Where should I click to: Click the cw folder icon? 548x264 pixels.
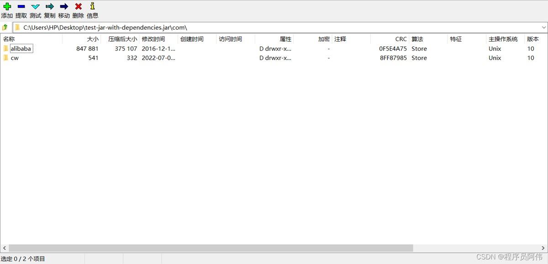click(x=6, y=58)
